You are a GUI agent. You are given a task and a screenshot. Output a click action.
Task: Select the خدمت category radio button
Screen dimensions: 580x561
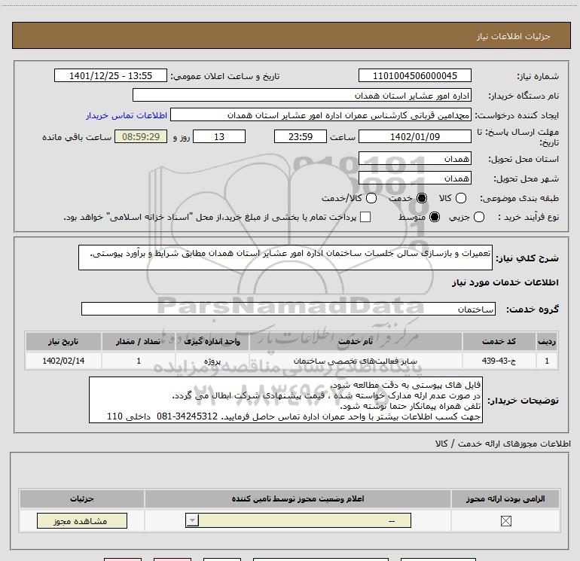[x=421, y=198]
